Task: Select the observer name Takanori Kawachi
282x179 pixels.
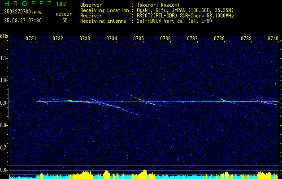Action: [158, 5]
